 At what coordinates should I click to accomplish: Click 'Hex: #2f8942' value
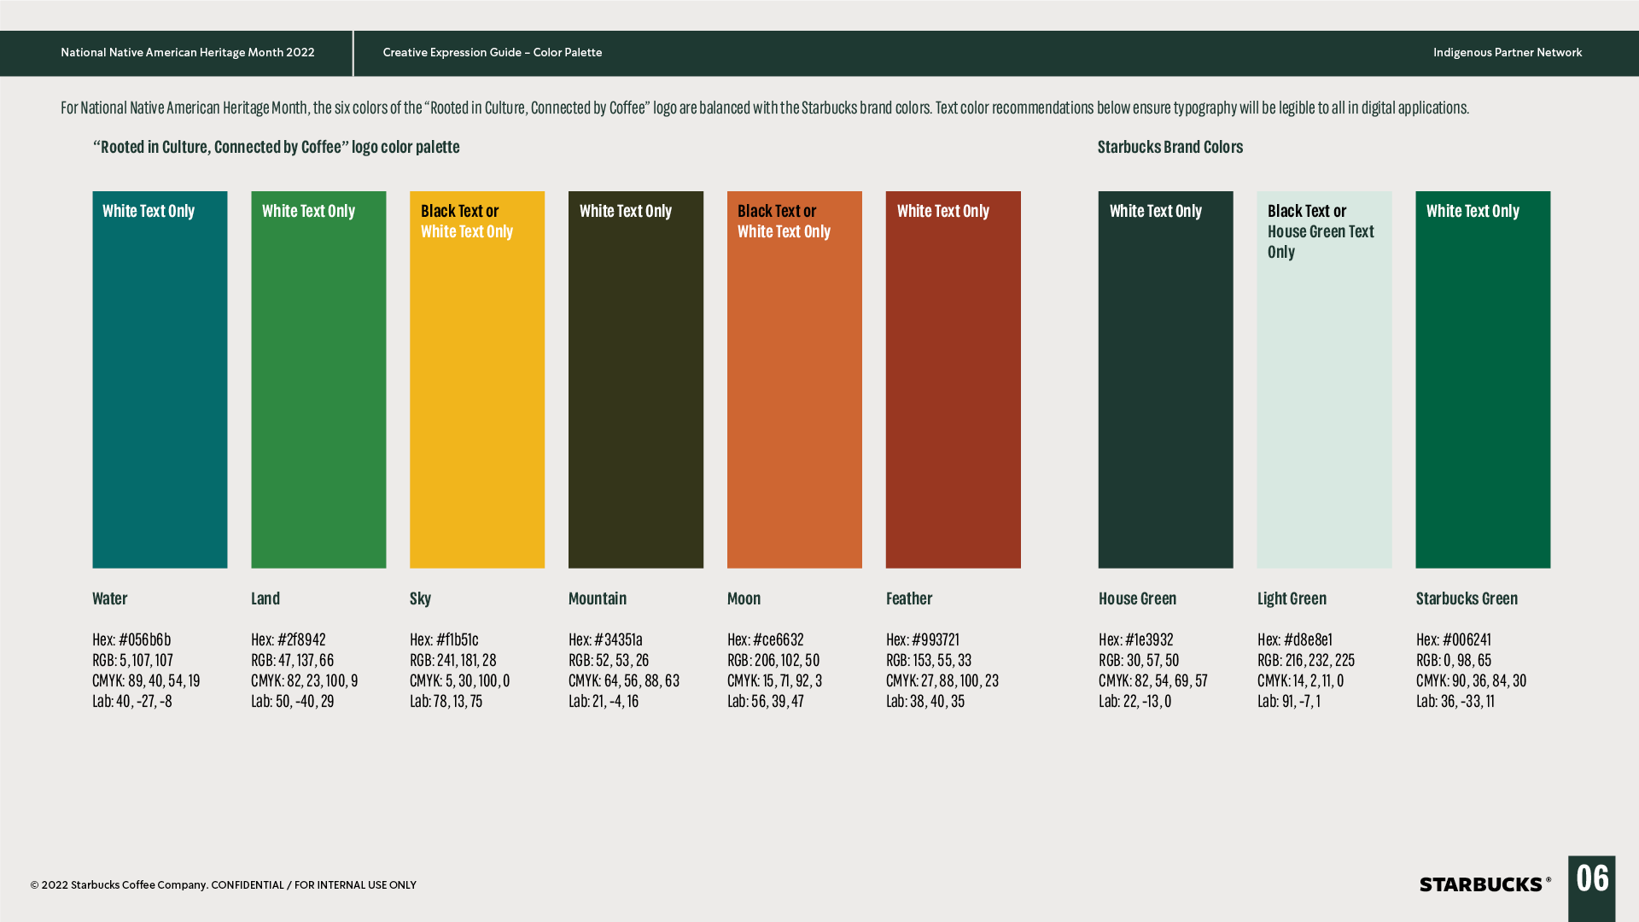point(289,639)
